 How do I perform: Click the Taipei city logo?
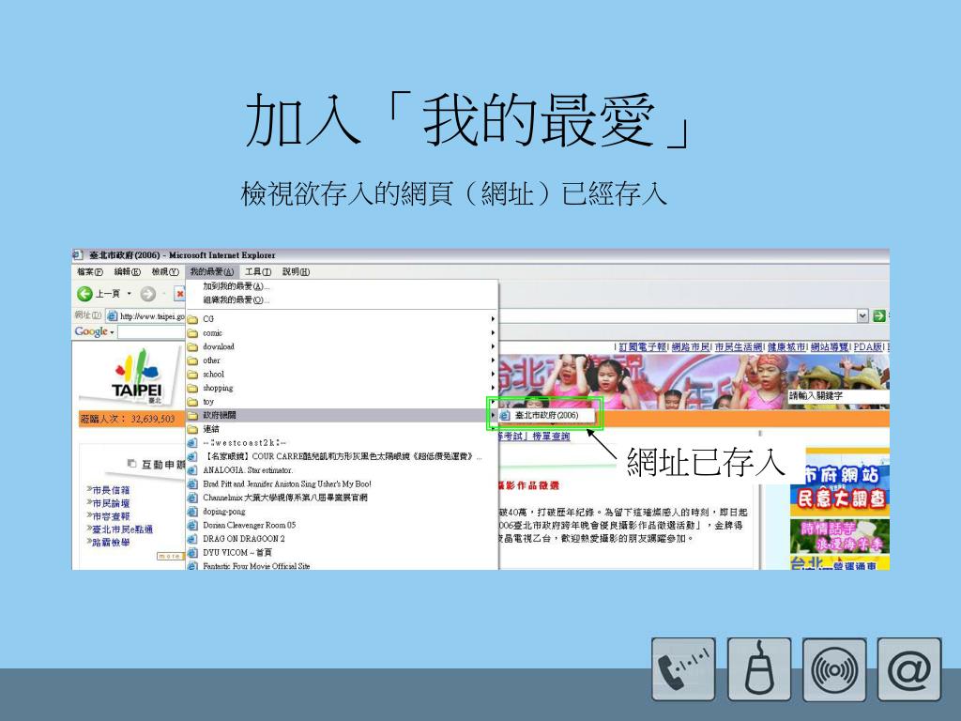pos(137,376)
